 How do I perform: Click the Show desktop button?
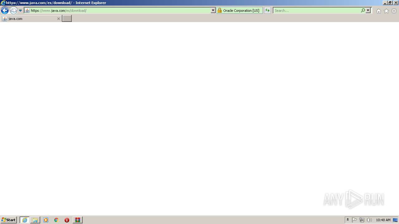coord(396,220)
